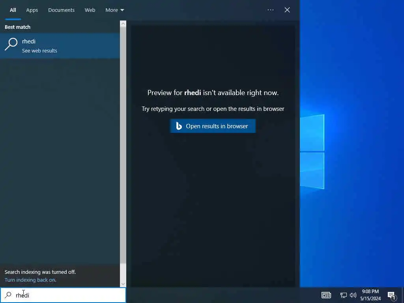Click Search indexing was turned off message

[40, 272]
